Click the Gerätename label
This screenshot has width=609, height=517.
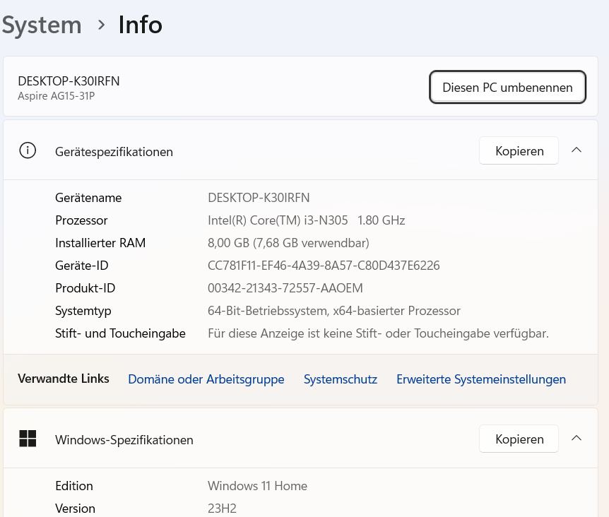(88, 198)
